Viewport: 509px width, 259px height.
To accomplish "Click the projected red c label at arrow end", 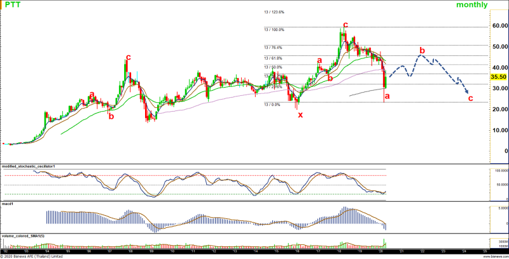I will tap(470, 98).
